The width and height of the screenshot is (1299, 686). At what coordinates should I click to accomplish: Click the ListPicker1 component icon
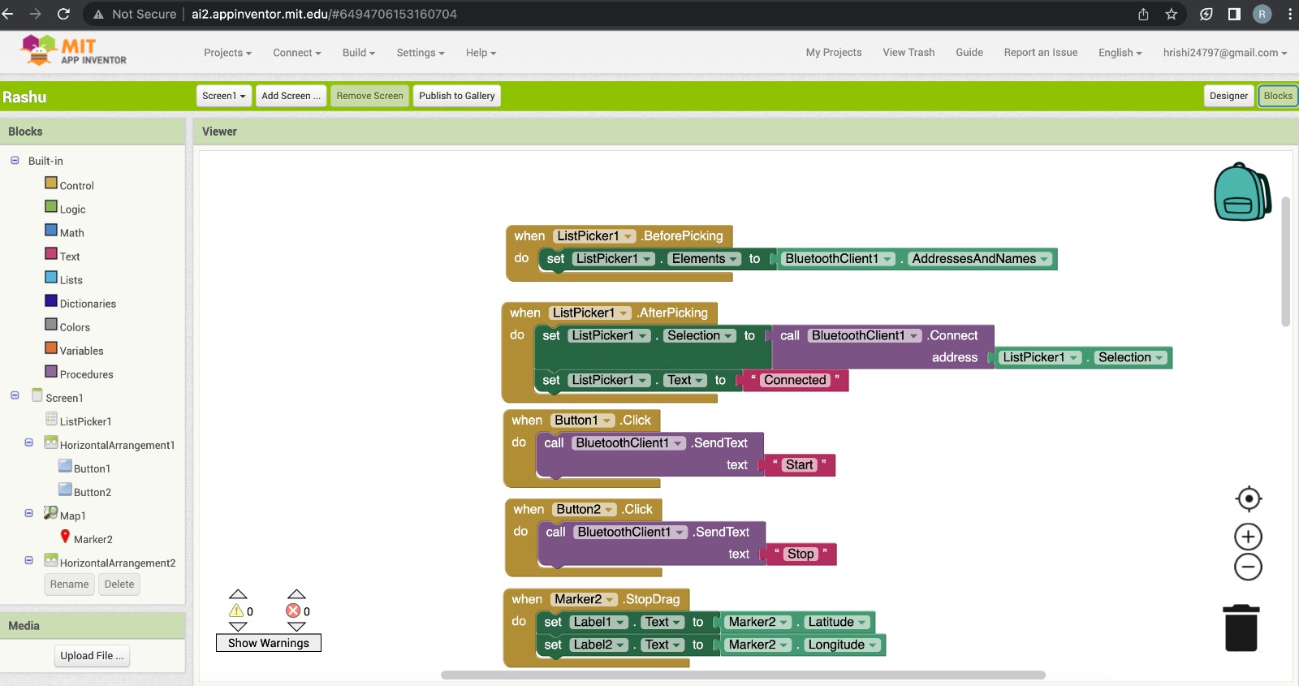51,419
